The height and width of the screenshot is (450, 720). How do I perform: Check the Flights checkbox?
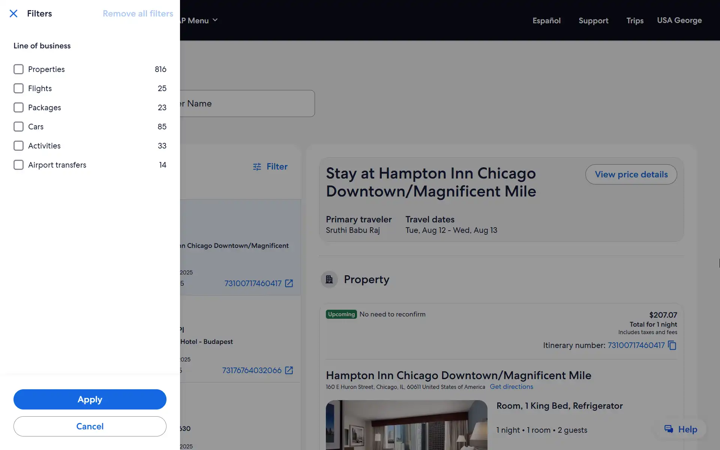[18, 88]
